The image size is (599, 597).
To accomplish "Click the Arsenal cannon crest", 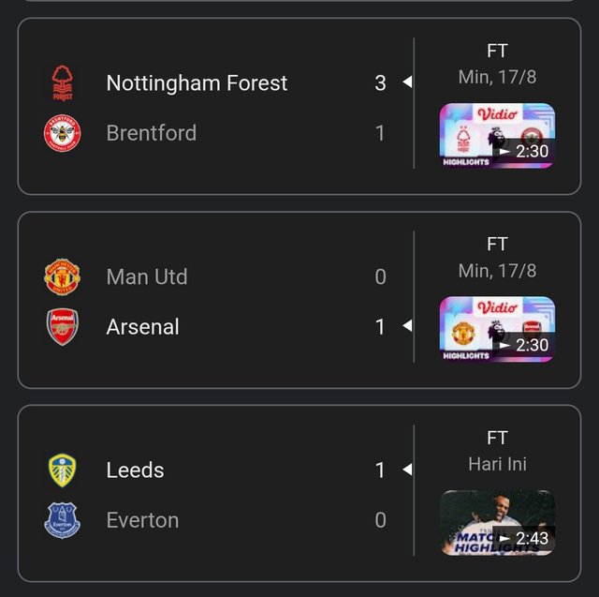I will (x=63, y=326).
